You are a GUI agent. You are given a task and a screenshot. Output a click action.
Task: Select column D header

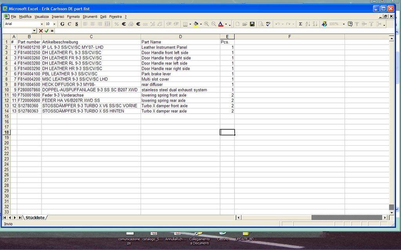[x=180, y=37]
